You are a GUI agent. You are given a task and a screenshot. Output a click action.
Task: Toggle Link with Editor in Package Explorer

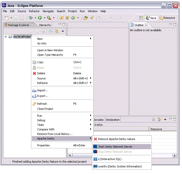point(57,31)
